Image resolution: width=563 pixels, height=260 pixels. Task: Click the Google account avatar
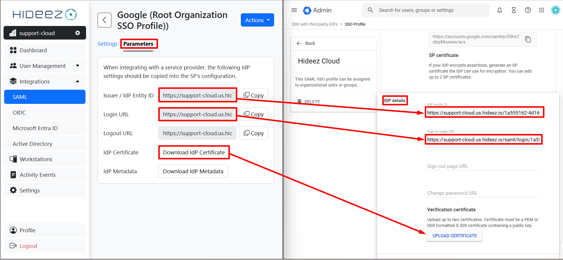tap(555, 10)
